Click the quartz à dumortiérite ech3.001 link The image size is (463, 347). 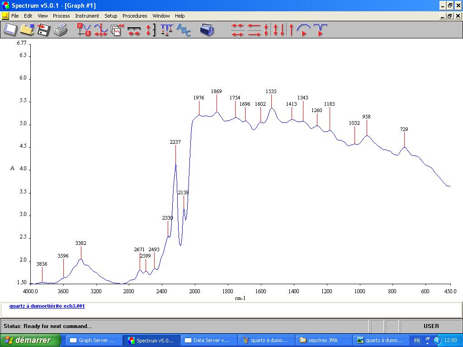47,306
